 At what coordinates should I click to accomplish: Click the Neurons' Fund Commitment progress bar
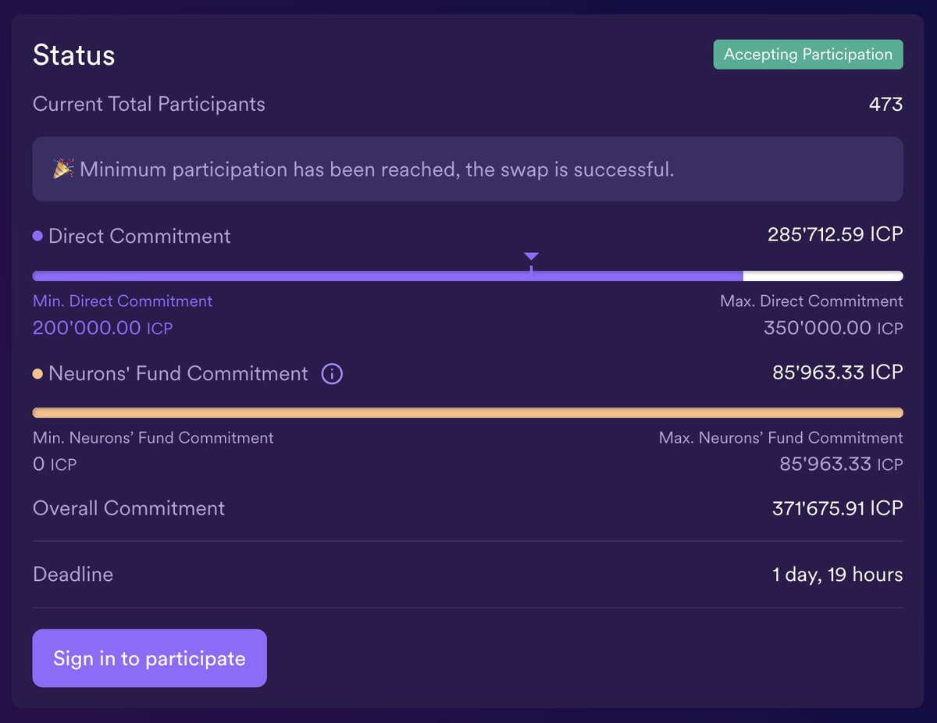(468, 412)
